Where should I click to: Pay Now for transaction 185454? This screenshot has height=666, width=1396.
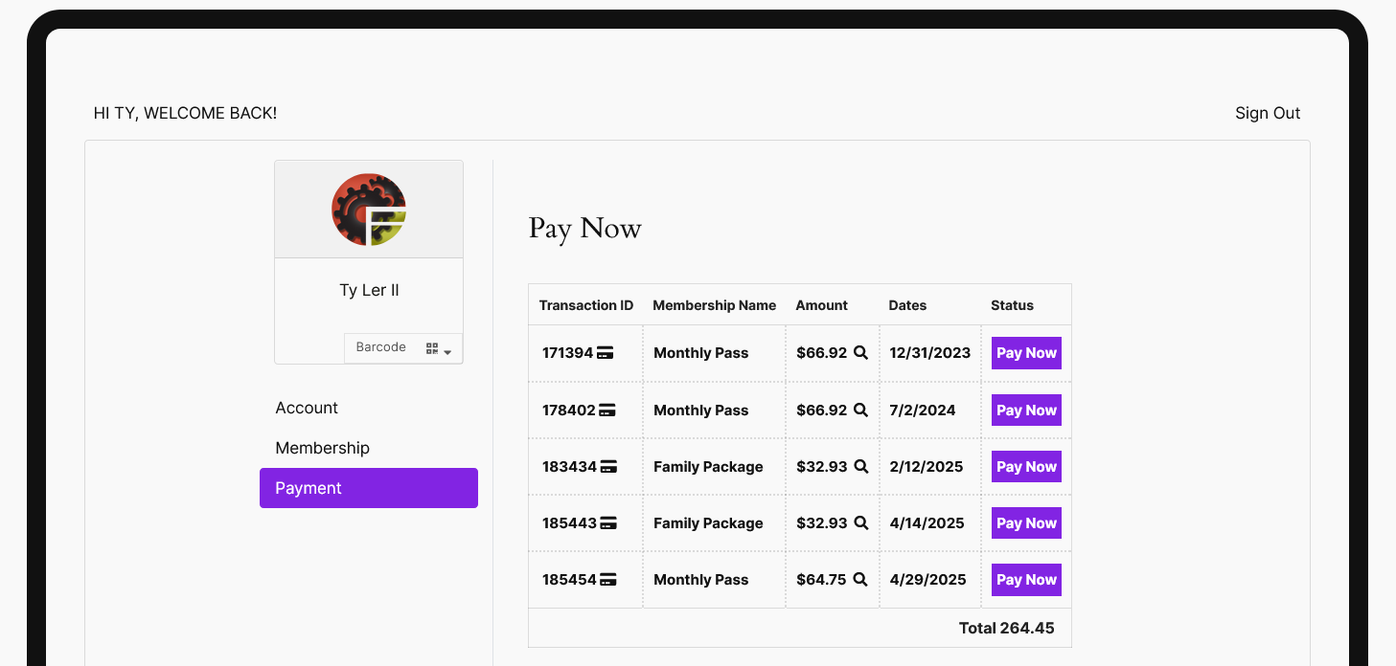click(1026, 580)
